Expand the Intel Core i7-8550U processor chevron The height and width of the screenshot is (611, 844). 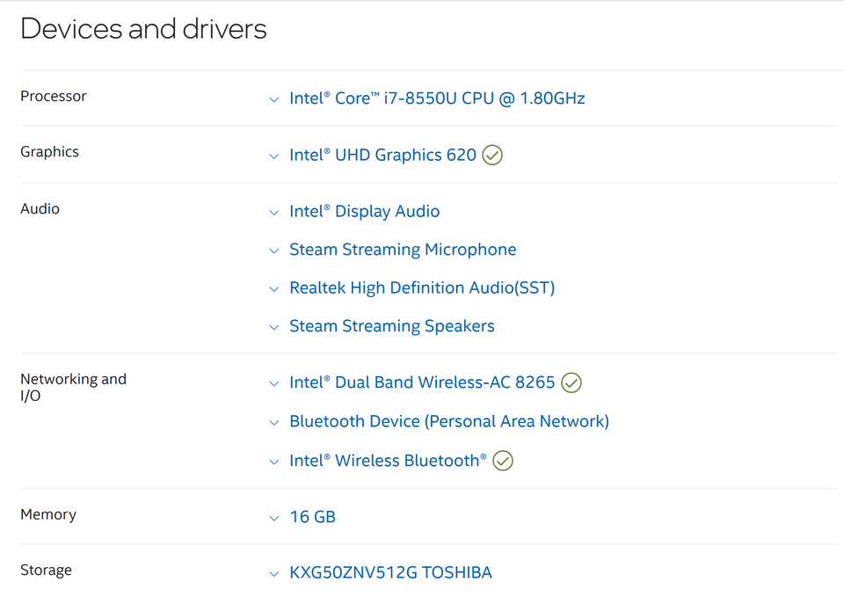point(274,99)
